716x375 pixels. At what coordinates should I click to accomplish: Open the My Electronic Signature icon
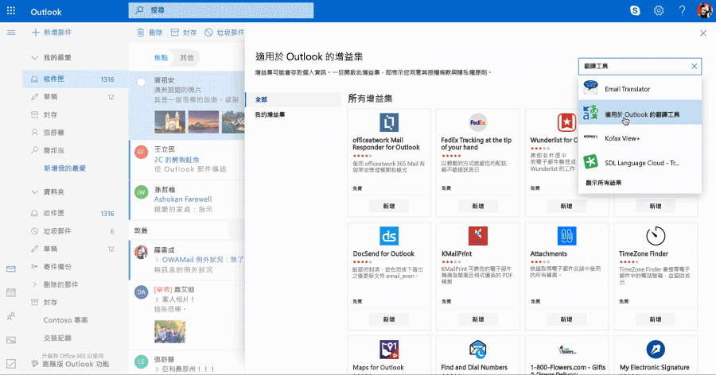pyautogui.click(x=656, y=350)
